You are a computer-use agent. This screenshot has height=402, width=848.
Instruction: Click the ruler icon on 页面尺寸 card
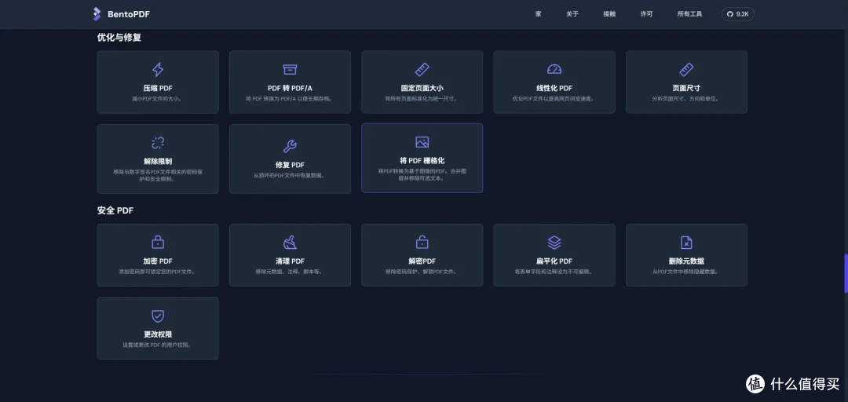click(686, 69)
